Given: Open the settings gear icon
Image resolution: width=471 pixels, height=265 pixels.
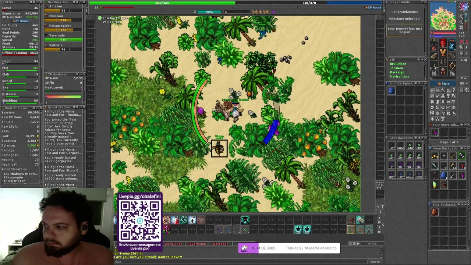Looking at the screenshot, I should point(461,90).
